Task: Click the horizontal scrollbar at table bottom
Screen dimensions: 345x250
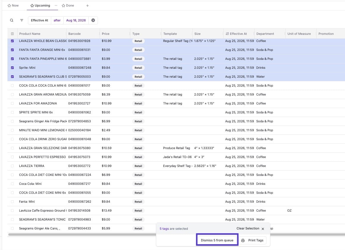Action: [82, 235]
